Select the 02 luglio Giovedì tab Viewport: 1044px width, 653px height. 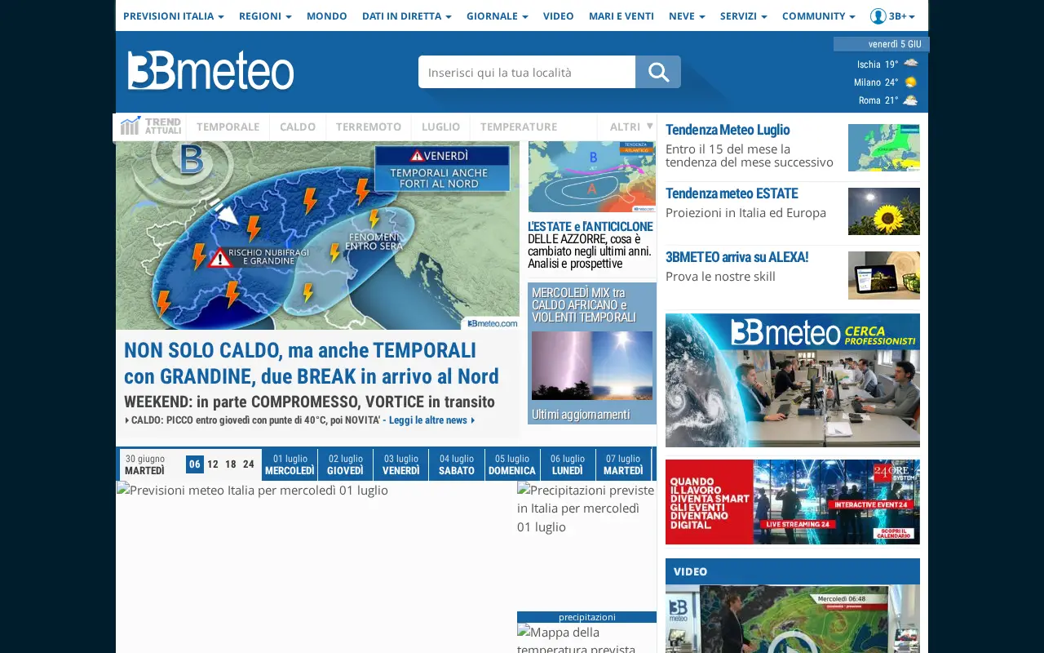[x=345, y=464]
